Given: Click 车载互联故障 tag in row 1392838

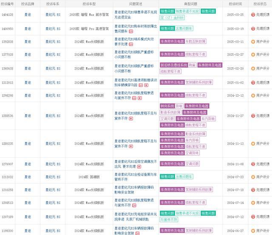Looking at the screenshot, I should coord(195,41).
